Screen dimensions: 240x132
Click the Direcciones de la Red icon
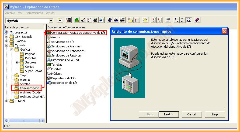49,60
